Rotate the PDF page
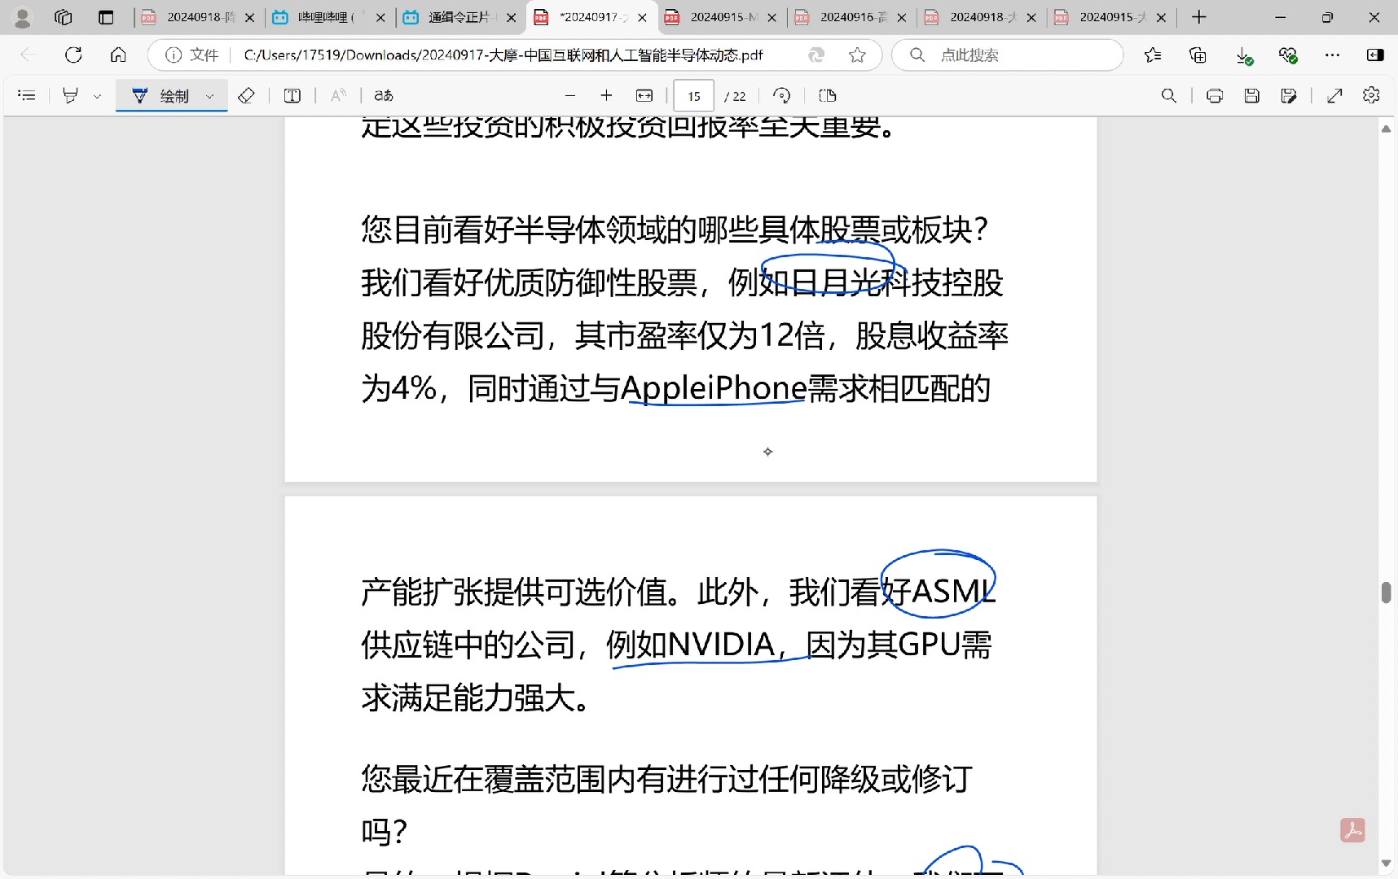 click(x=781, y=96)
